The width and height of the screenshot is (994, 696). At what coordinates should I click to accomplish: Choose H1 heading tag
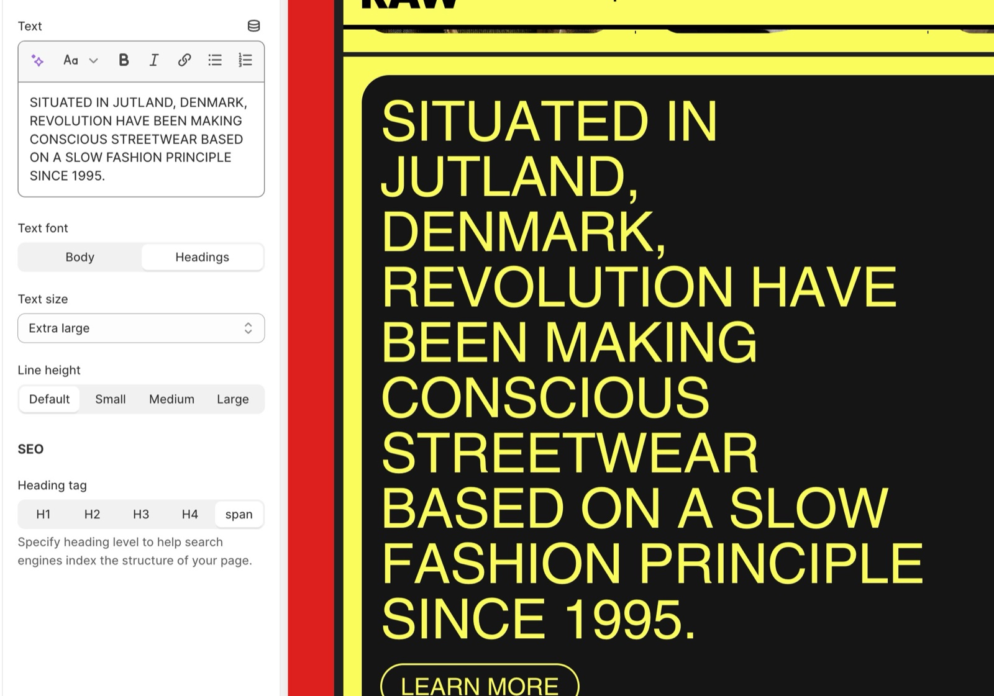point(43,514)
